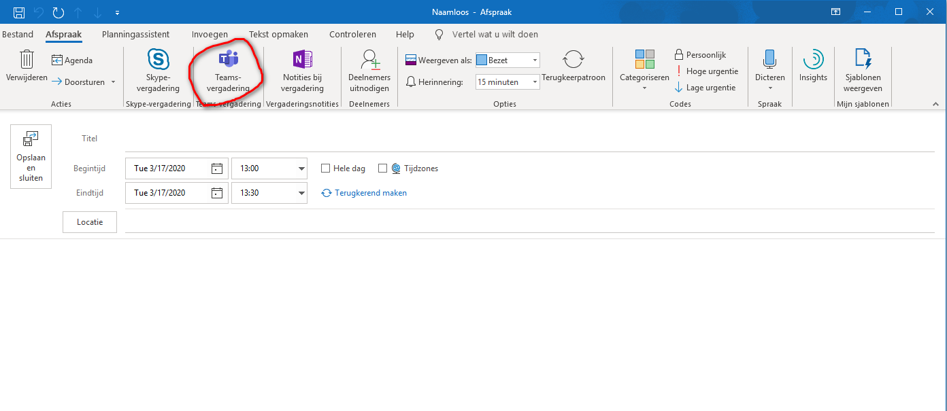Image resolution: width=947 pixels, height=411 pixels.
Task: Enable the Hele dag checkbox
Action: [x=325, y=168]
